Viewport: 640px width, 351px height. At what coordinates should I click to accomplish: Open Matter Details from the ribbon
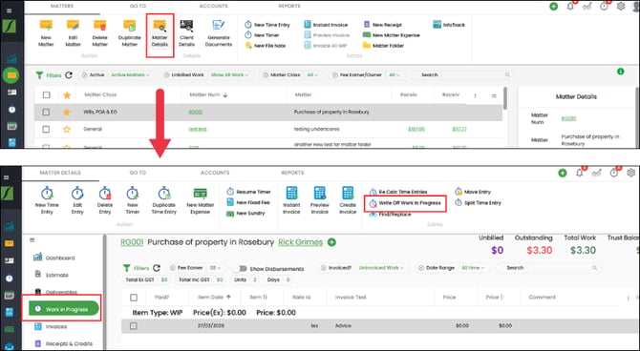[x=160, y=33]
